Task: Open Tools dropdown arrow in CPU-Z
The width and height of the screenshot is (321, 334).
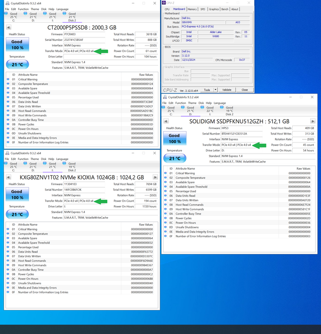Action: pyautogui.click(x=216, y=90)
